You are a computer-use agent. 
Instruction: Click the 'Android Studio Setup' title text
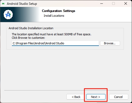tap(22, 4)
